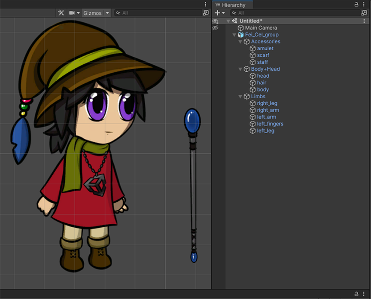
Task: Click the Scene view search-by-type icon
Action: pyautogui.click(x=206, y=13)
